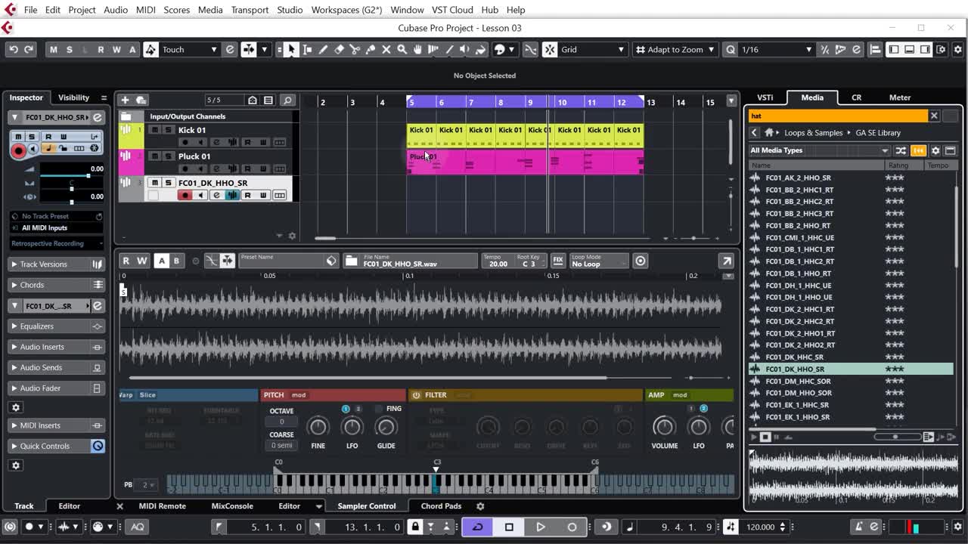Viewport: 968px width, 544px height.
Task: Open Grid snap type dropdown
Action: (x=592, y=49)
